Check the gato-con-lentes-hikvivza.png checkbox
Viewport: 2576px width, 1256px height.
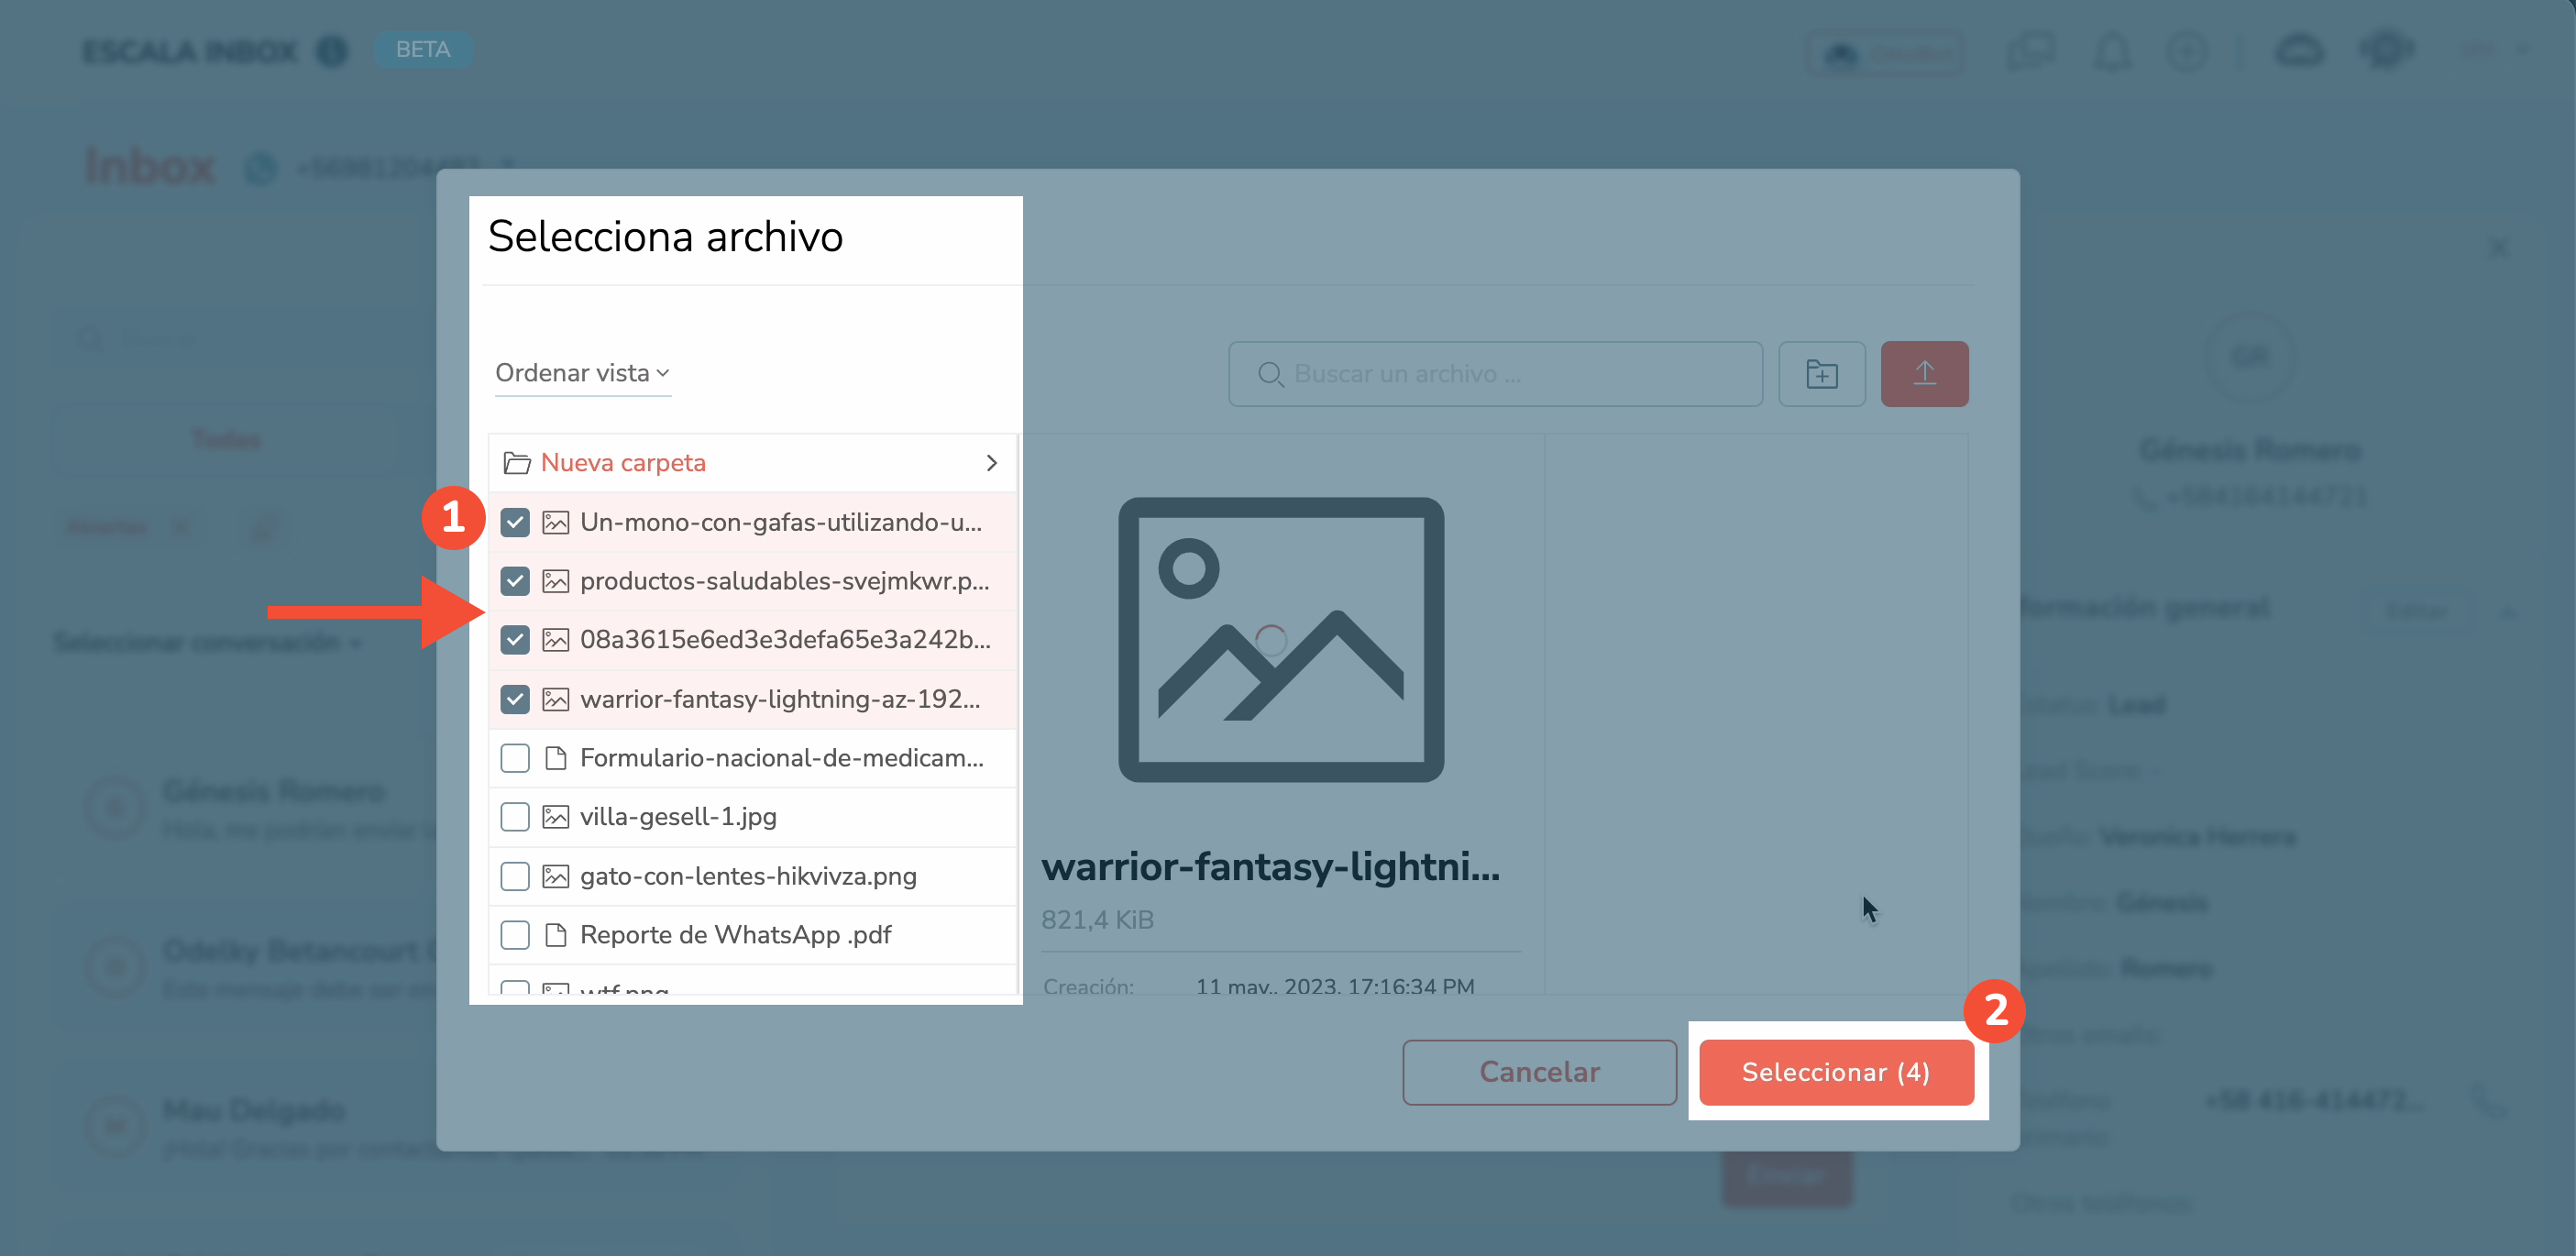tap(515, 876)
